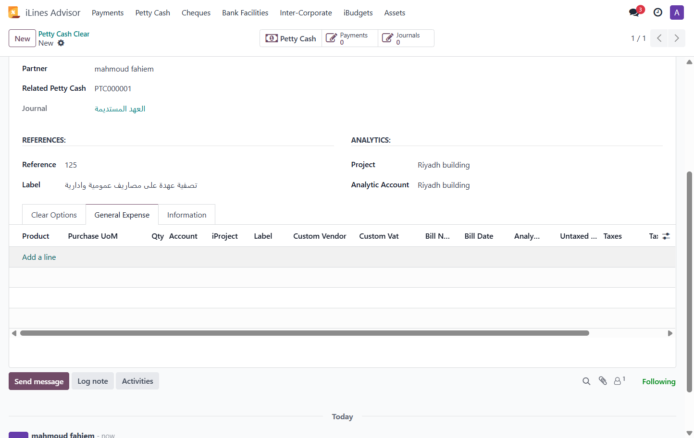Image resolution: width=694 pixels, height=438 pixels.
Task: Open the Inter-Corporate menu
Action: coord(306,13)
